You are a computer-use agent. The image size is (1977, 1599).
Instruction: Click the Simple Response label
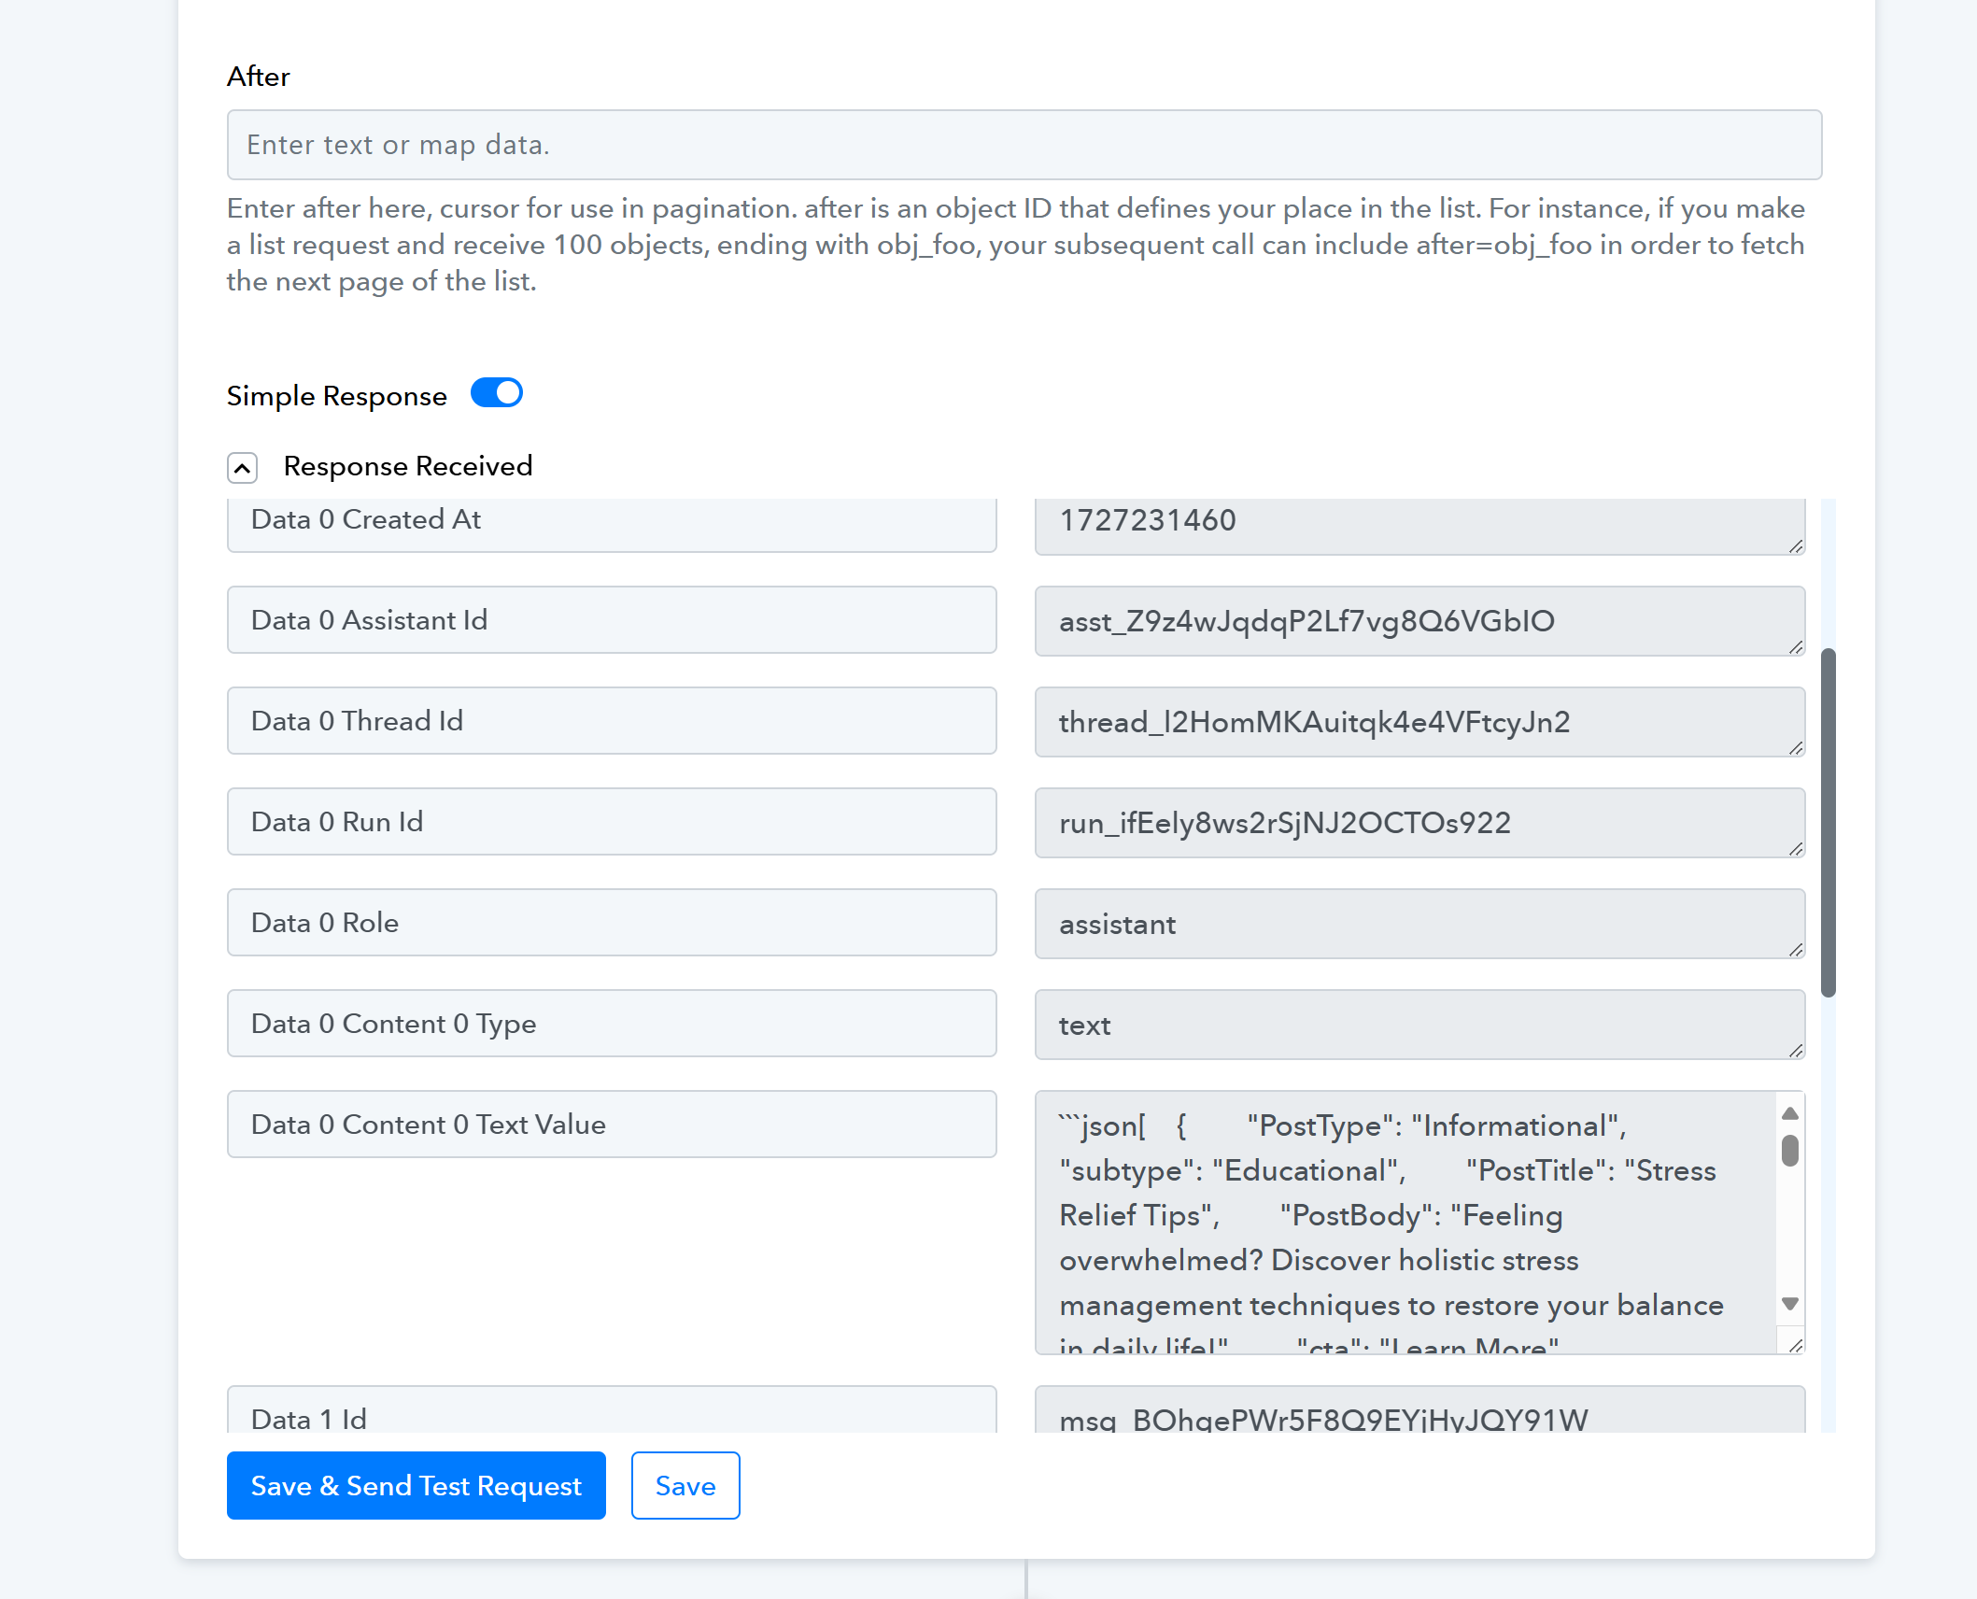tap(337, 396)
